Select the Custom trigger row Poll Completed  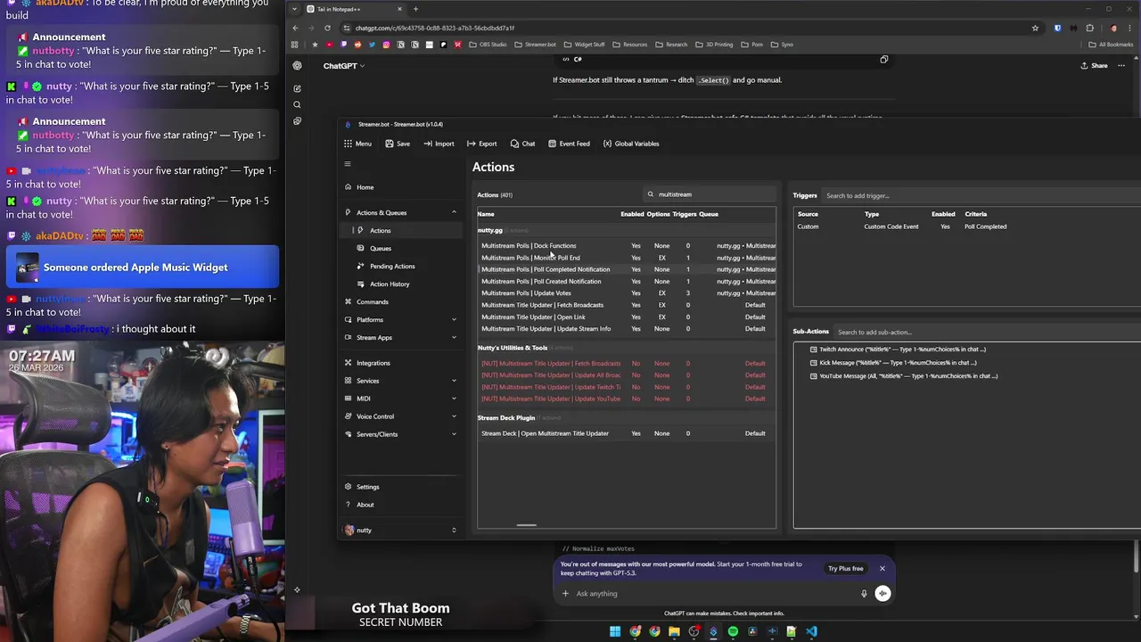pyautogui.click(x=967, y=226)
